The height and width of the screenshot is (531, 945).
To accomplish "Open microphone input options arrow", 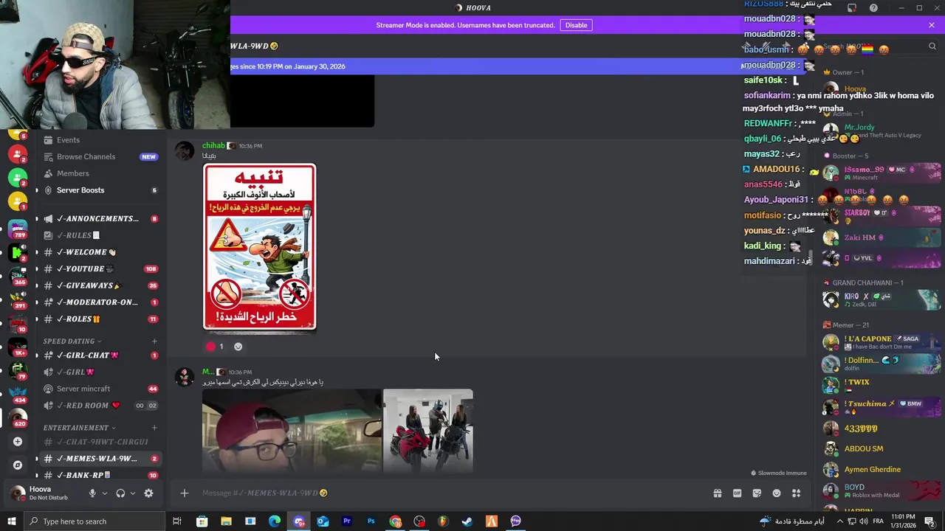I will click(x=104, y=493).
